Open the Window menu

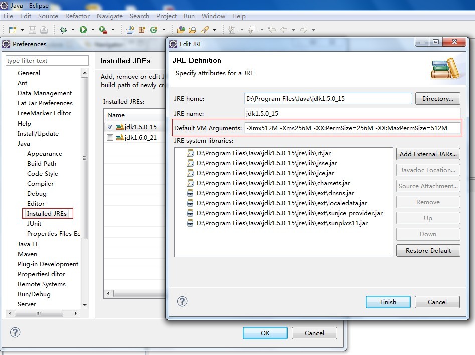point(213,16)
